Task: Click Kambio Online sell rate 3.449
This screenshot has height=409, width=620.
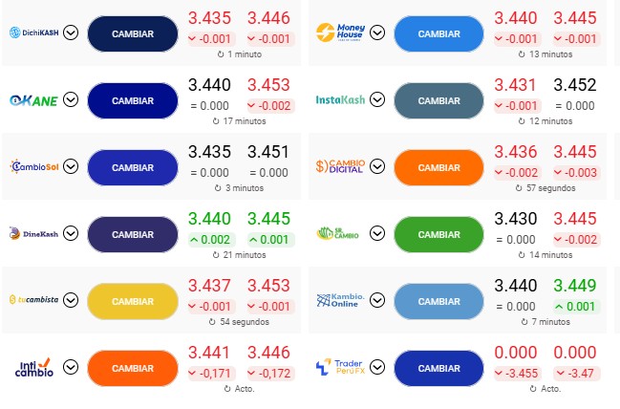Action: tap(574, 285)
